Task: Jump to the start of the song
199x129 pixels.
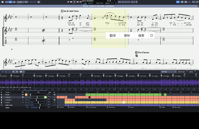Action: coord(68,2)
